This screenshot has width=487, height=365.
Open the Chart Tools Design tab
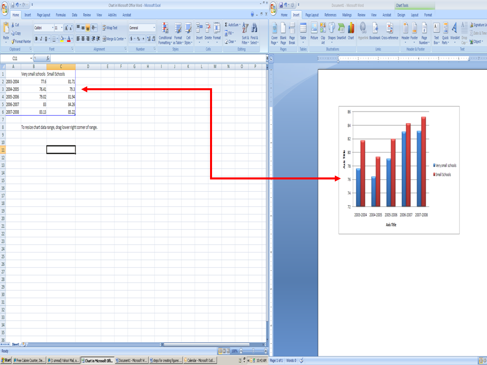pyautogui.click(x=401, y=15)
